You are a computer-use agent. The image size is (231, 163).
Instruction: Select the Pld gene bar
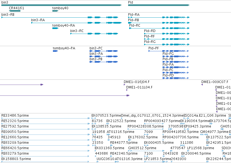point(159,5)
